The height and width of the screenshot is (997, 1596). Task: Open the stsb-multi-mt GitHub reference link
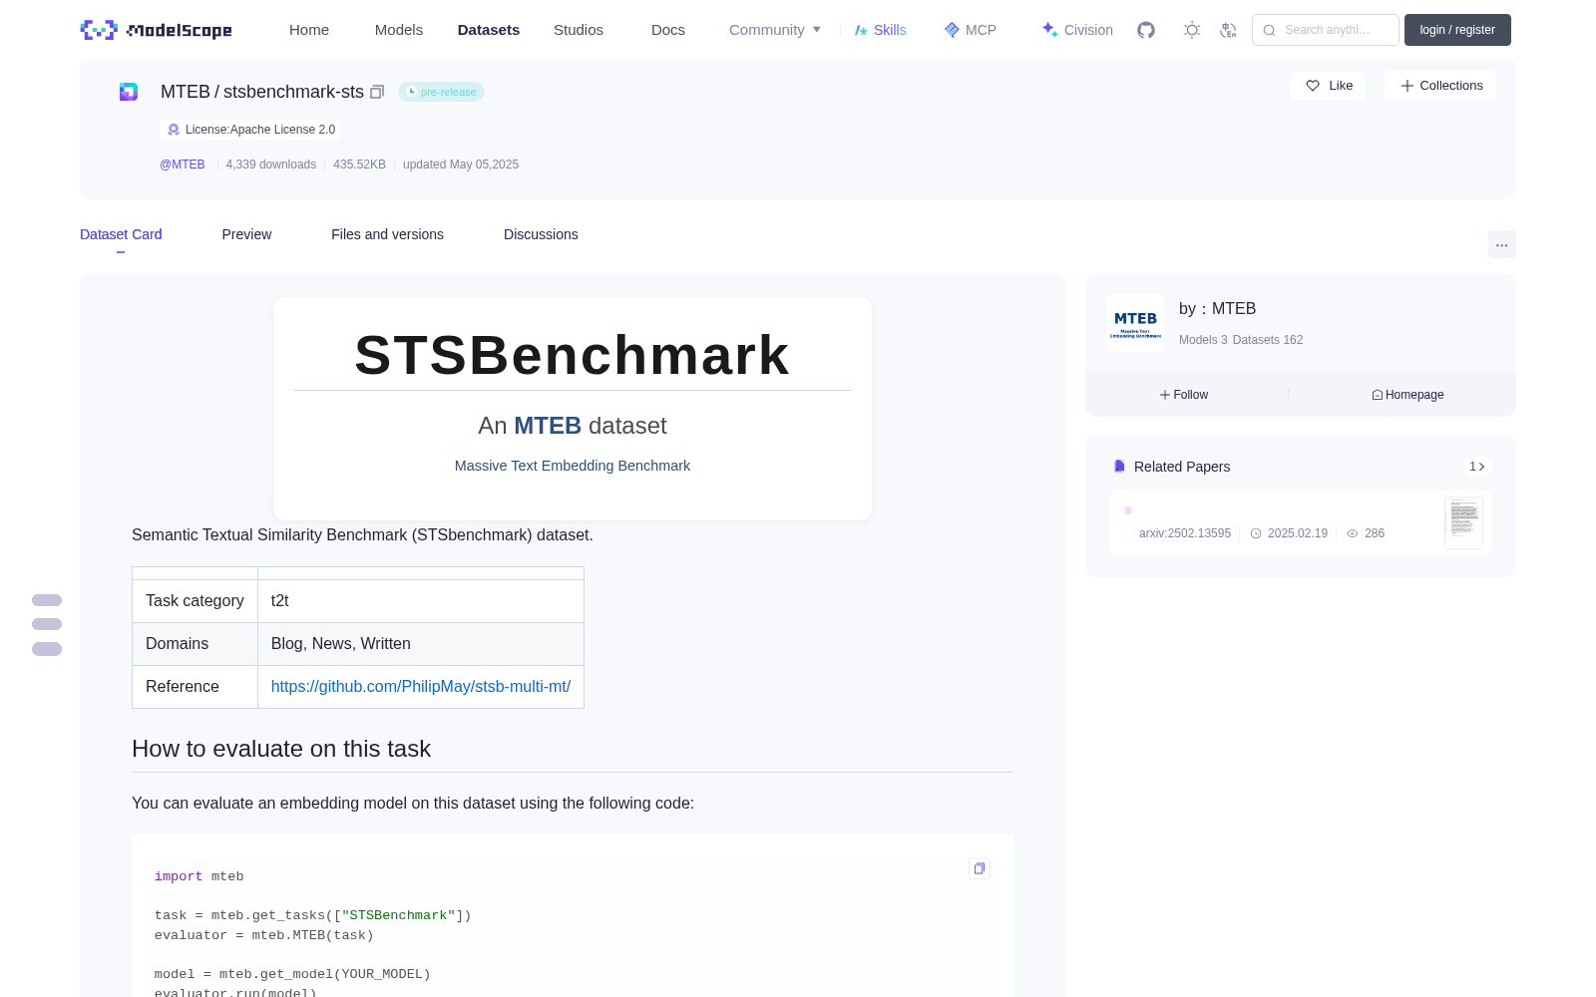421,686
